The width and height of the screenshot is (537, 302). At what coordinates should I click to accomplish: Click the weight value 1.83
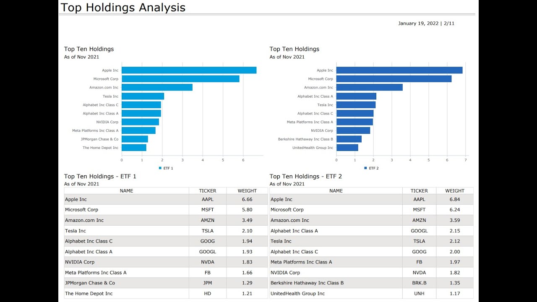pos(247,262)
